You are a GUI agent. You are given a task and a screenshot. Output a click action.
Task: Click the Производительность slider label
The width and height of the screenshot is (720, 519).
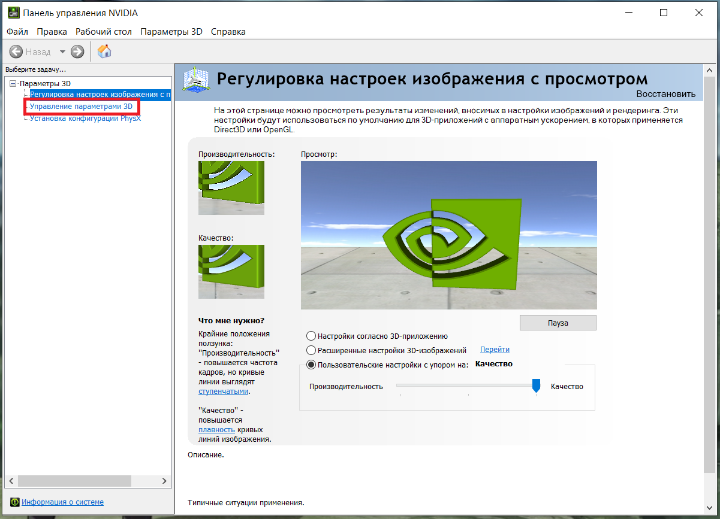coord(346,386)
